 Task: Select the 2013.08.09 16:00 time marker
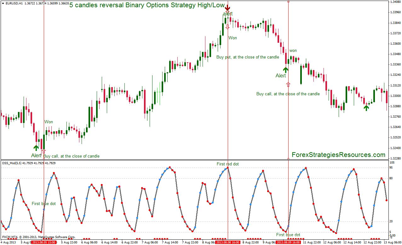click(x=288, y=242)
